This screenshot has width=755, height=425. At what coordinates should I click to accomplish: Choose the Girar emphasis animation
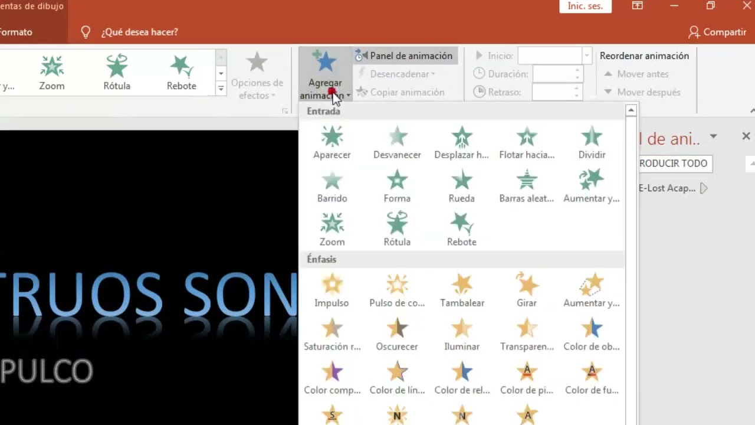(x=527, y=290)
